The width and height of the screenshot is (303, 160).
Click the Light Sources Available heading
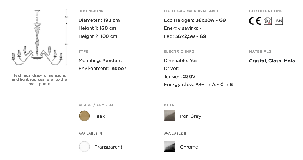[x=191, y=11]
